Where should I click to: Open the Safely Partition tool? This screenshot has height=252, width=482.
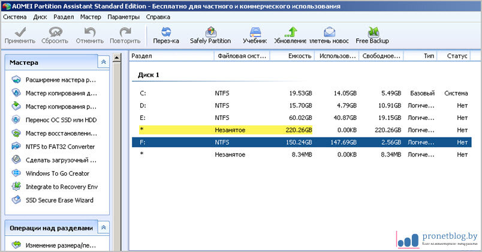point(210,32)
